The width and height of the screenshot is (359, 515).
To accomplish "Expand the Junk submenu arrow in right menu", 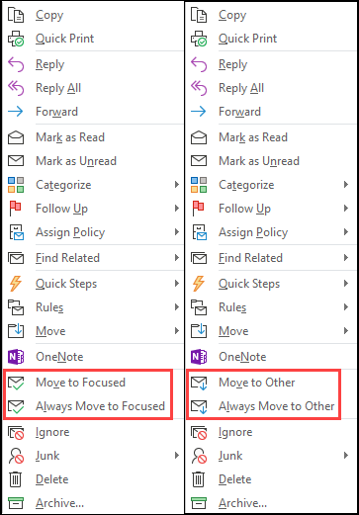I will tap(346, 456).
